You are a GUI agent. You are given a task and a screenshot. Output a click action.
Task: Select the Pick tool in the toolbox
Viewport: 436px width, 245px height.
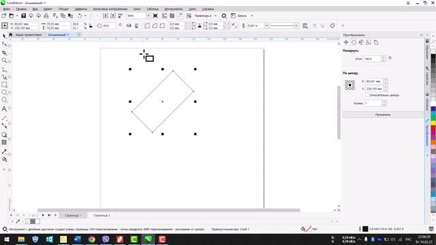pos(4,36)
